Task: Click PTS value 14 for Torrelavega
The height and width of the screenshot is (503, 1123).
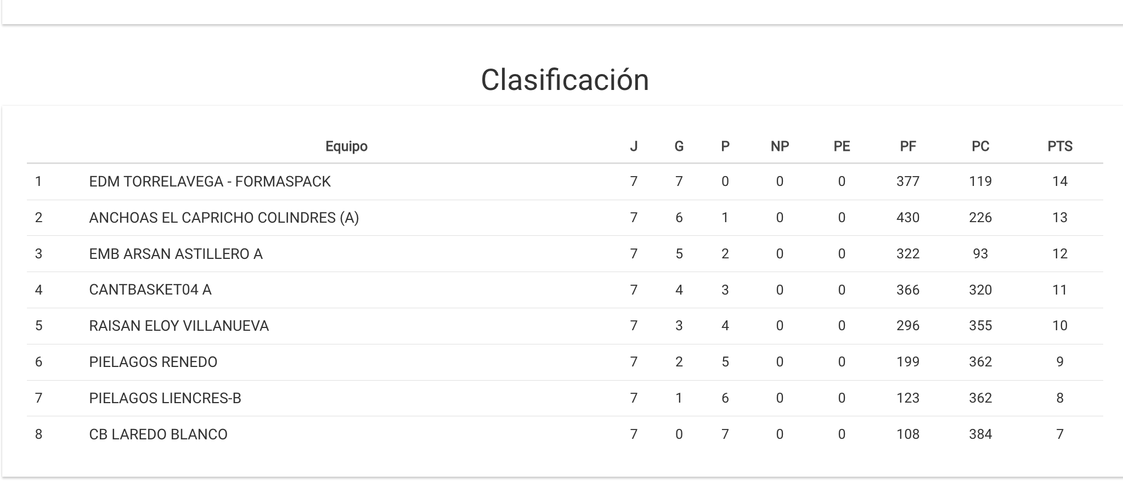Action: [x=1059, y=182]
